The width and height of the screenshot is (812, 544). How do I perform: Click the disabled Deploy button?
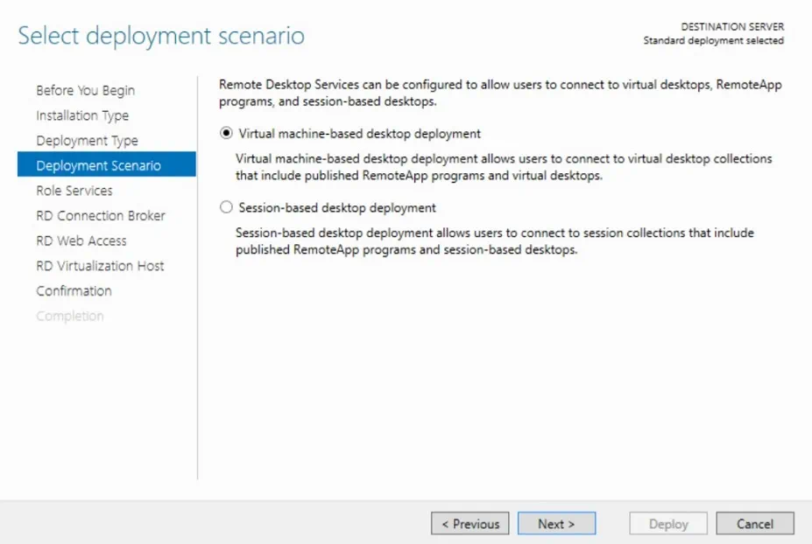pos(668,524)
